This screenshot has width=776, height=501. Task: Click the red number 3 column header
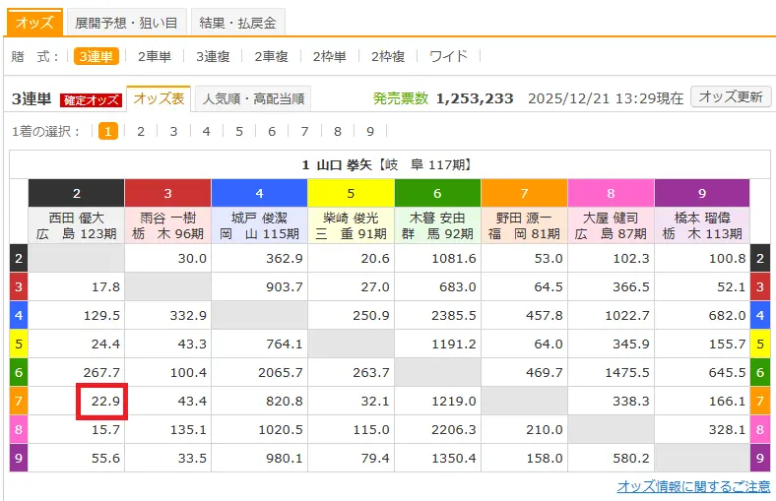coord(167,193)
